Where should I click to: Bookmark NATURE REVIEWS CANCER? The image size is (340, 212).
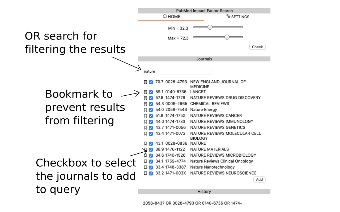point(145,116)
